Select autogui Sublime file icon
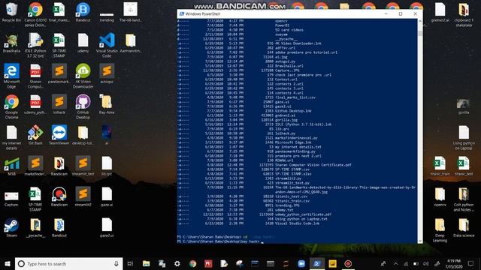Screen dimensions: 481x270 tap(107, 73)
